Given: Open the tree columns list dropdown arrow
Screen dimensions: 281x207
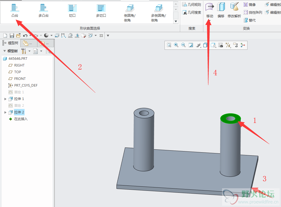Looking at the screenshot, I should pyautogui.click(x=41, y=51).
